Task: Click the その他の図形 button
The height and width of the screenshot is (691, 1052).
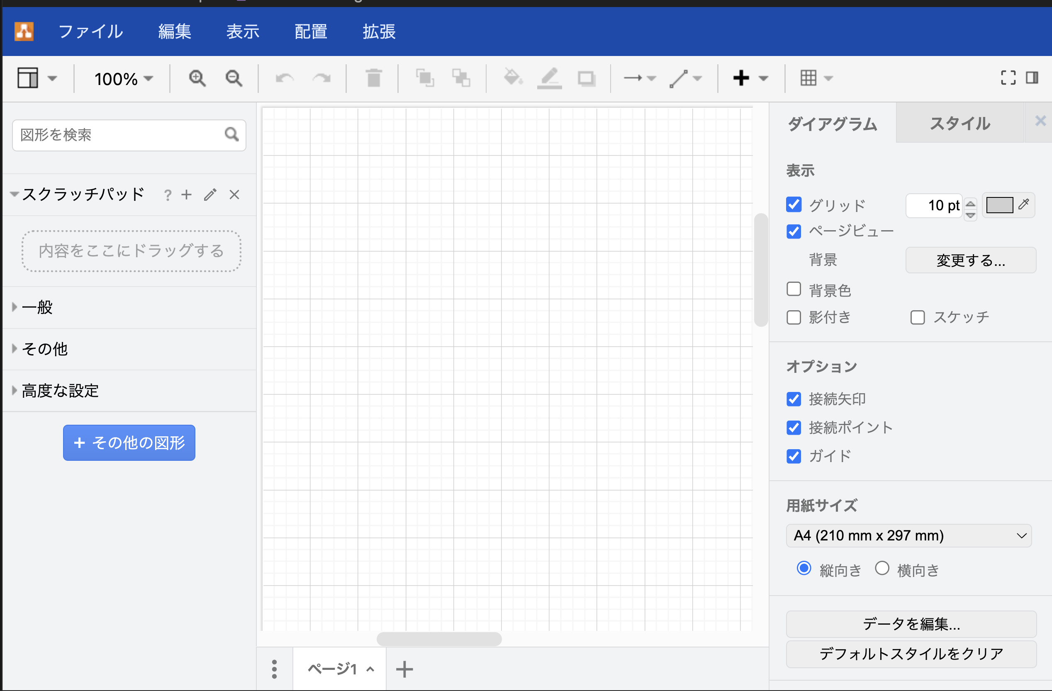Action: (x=129, y=443)
